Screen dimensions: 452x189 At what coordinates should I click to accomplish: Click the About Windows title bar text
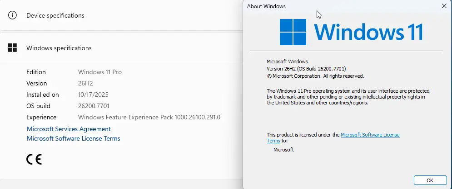pos(266,6)
